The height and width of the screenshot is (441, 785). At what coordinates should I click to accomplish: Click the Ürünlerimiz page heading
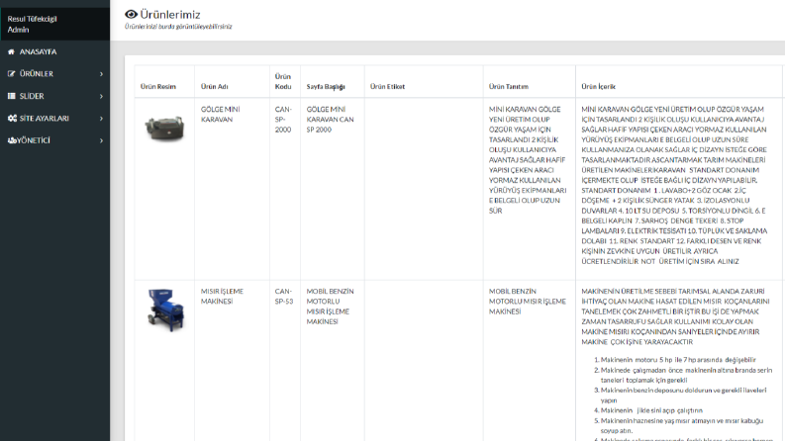click(x=170, y=15)
